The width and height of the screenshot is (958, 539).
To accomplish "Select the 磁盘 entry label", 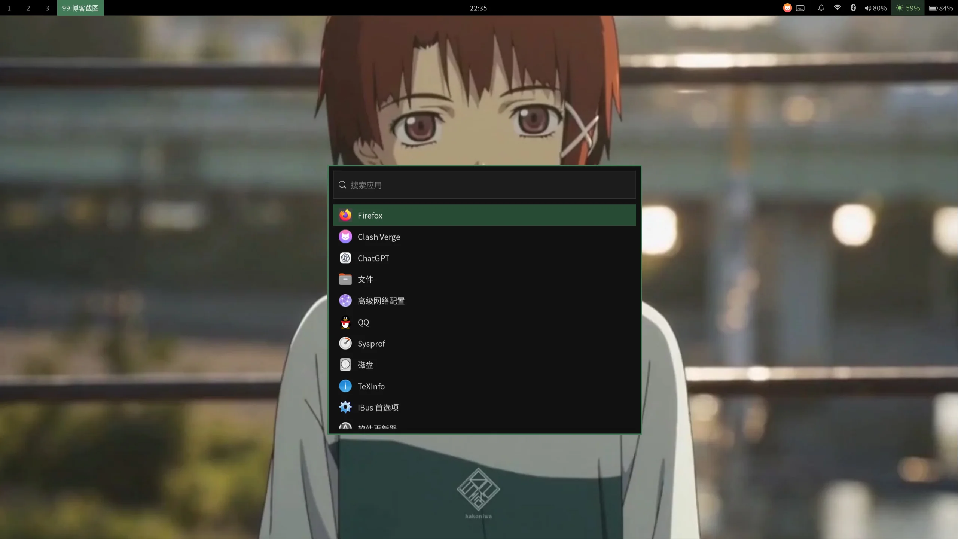I will point(365,365).
